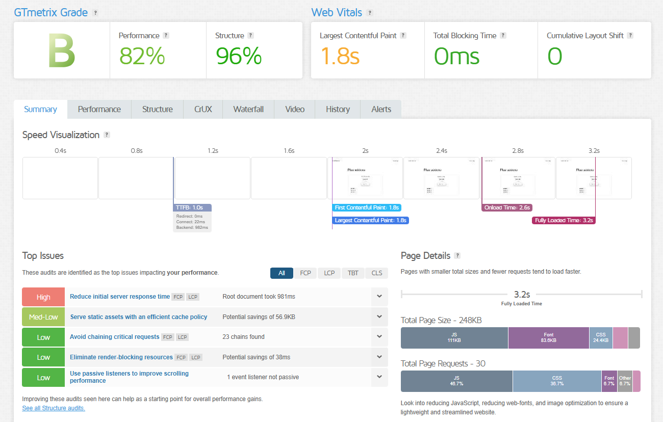Open See all Structure audits link

click(x=54, y=408)
